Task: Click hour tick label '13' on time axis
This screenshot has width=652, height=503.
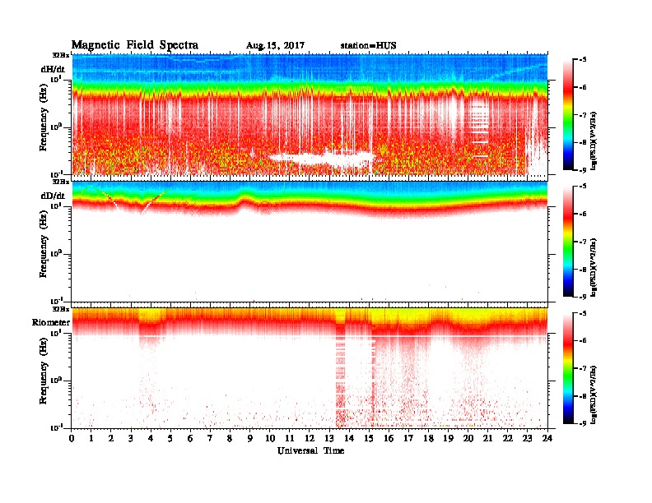Action: 329,439
